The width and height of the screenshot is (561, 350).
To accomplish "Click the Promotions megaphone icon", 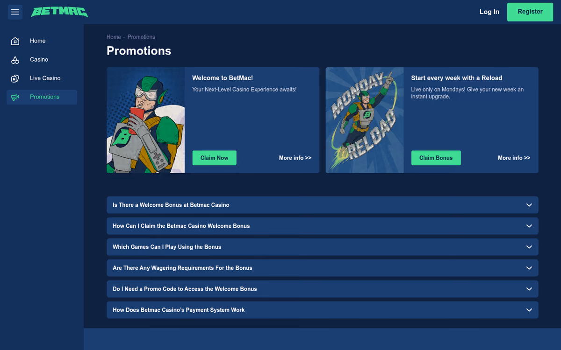I will coord(15,97).
